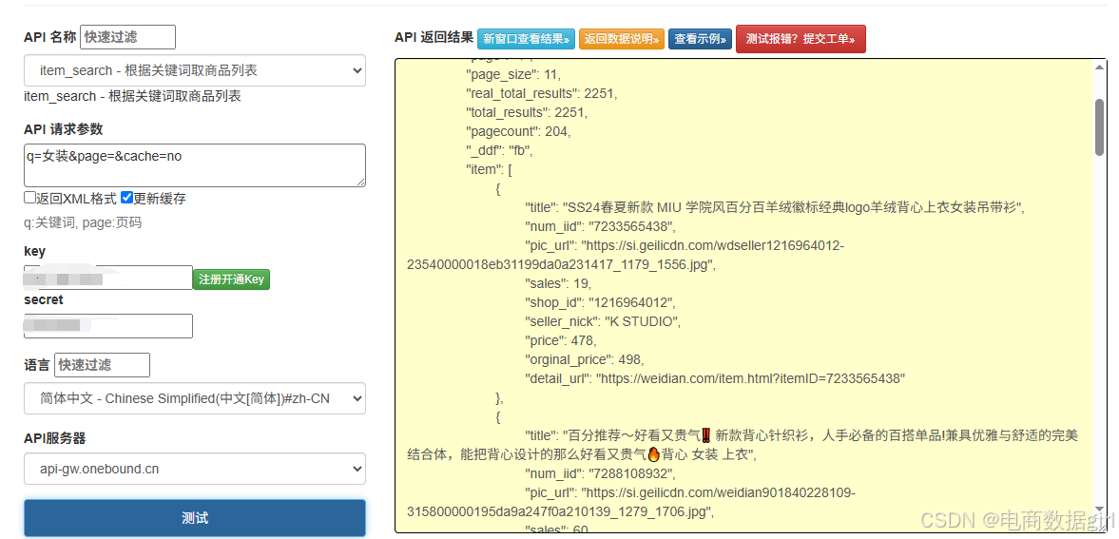
Task: Click the API 请求参数 textarea
Action: (x=195, y=165)
